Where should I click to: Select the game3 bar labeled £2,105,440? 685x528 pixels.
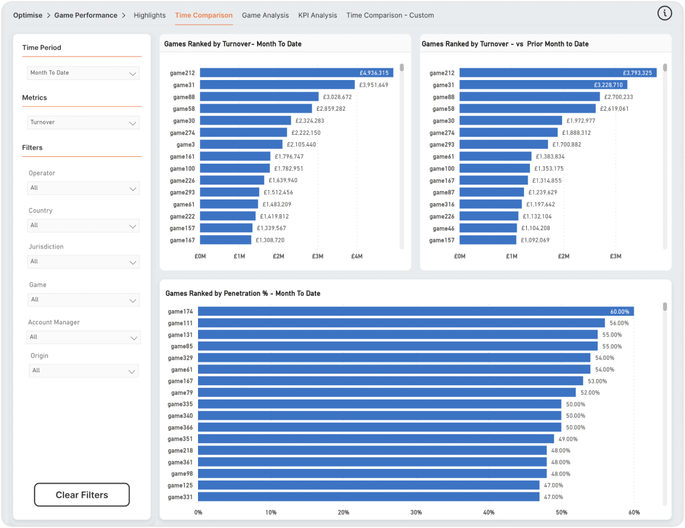click(x=241, y=144)
